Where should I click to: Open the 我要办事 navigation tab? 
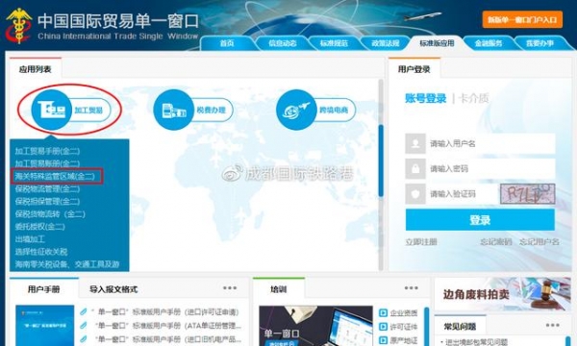[x=539, y=43]
